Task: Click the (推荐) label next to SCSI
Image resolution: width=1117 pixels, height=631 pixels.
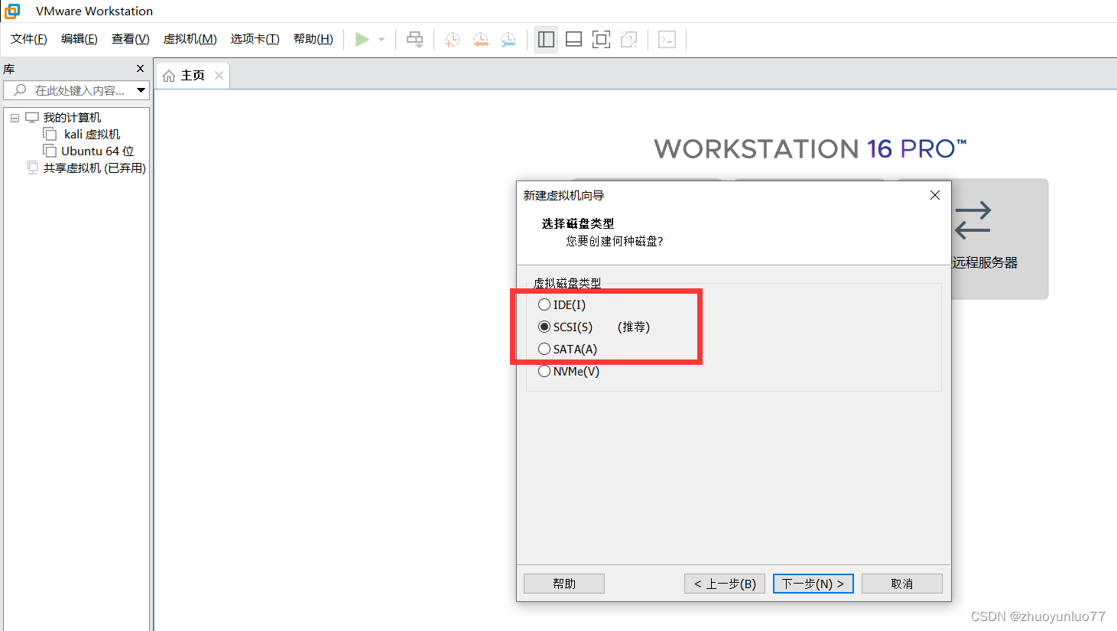Action: (634, 327)
